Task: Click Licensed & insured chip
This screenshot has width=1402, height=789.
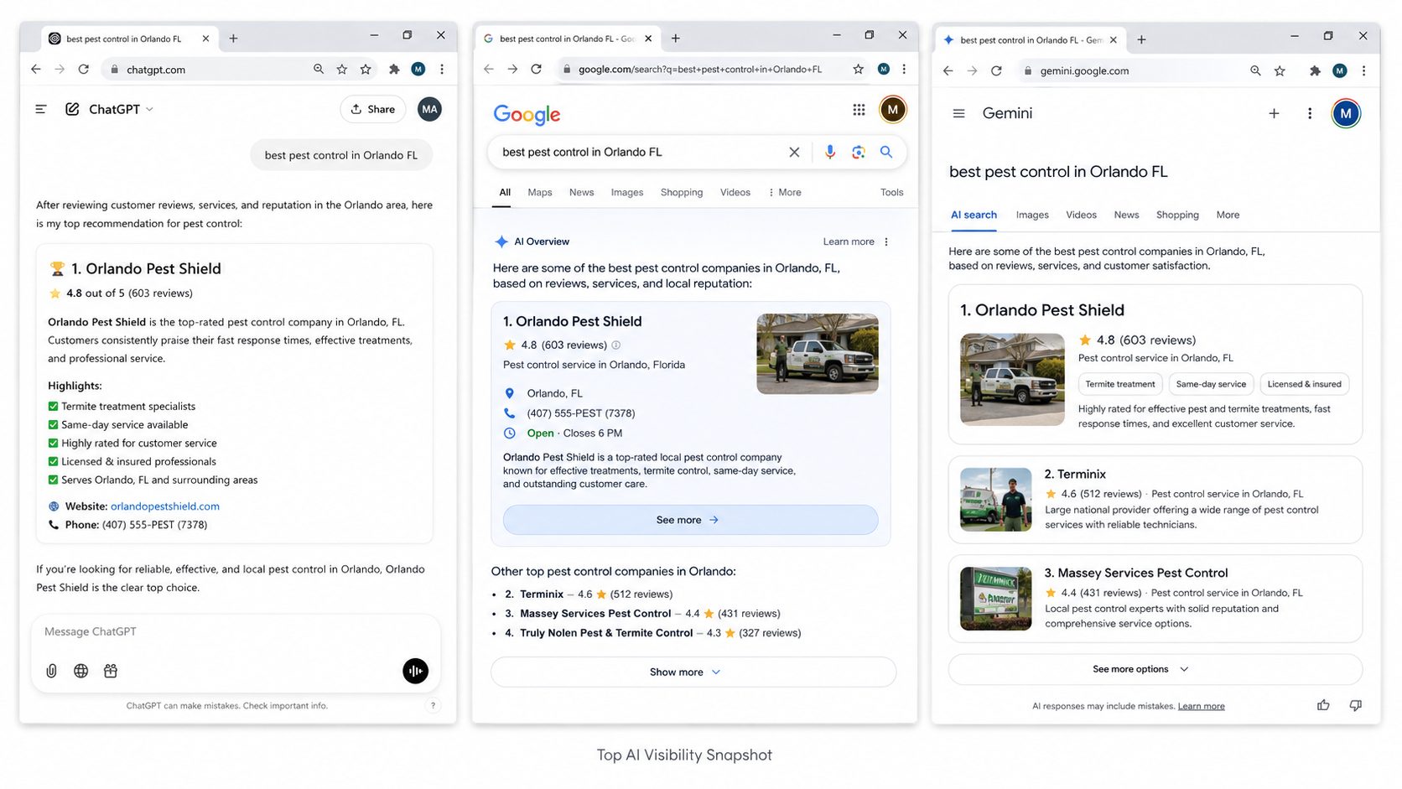Action: (x=1304, y=384)
